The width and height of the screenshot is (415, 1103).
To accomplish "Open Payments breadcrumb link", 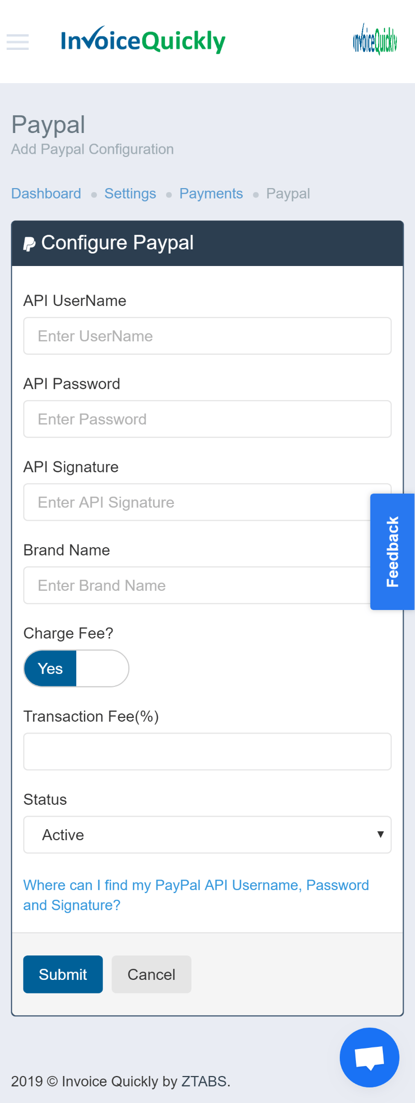I will click(x=211, y=194).
